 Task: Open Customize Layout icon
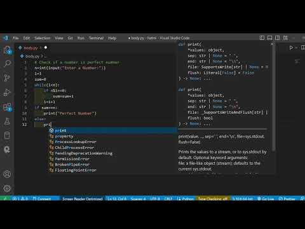[x=285, y=38]
